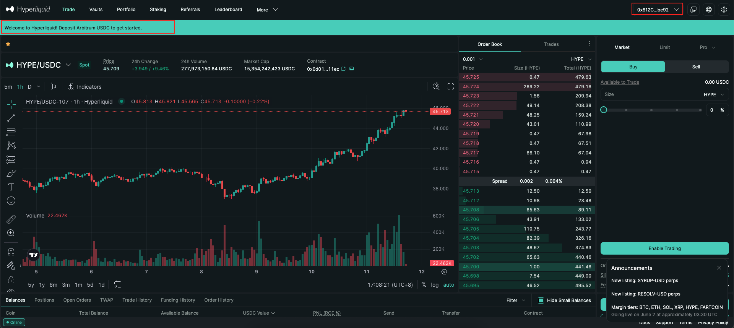
Task: Open the device connection icon in header
Action: [693, 10]
